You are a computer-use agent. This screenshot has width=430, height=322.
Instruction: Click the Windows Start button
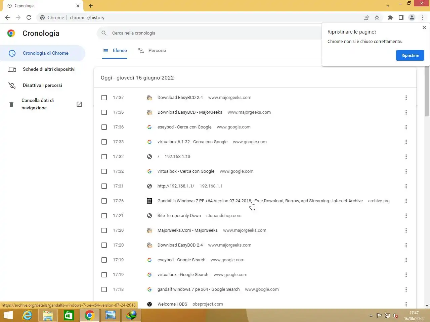[x=8, y=315]
